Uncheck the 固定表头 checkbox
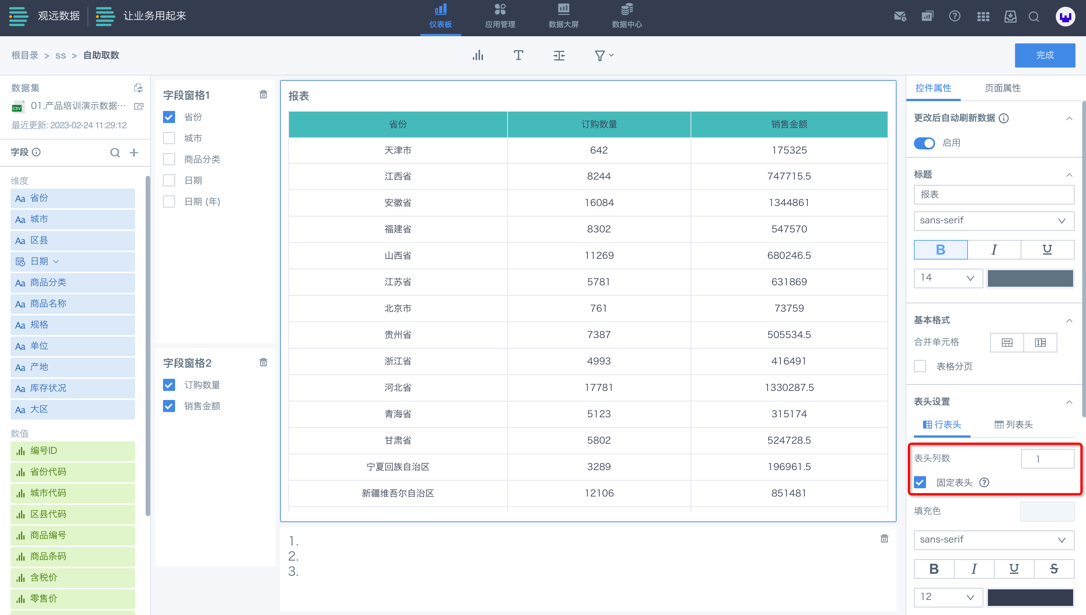Image resolution: width=1086 pixels, height=615 pixels. 920,482
